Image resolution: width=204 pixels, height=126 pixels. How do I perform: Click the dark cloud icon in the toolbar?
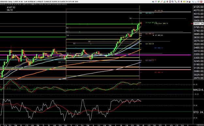153,2
